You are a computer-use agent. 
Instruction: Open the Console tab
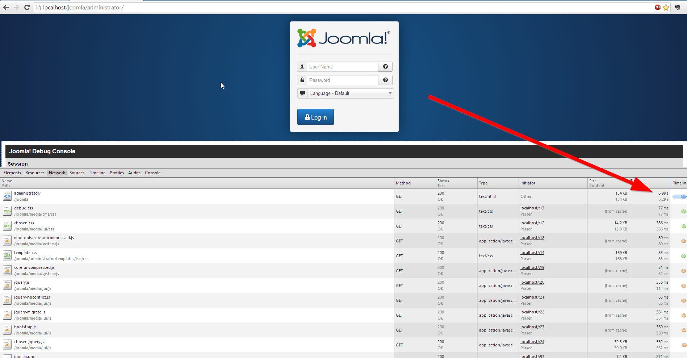[152, 173]
